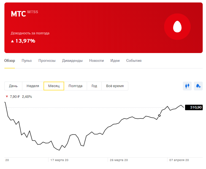Click the Доходность за полгода label
Image resolution: width=206 pixels, height=169 pixels.
[30, 33]
